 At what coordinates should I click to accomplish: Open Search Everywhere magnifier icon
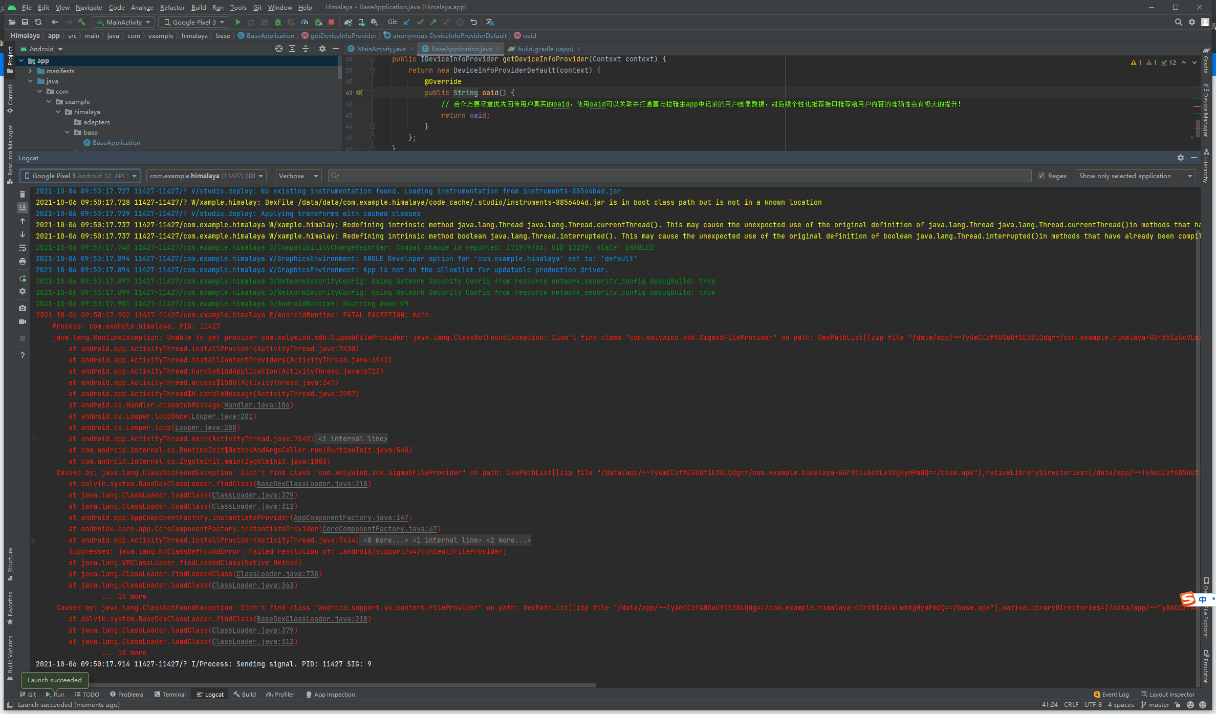pyautogui.click(x=1178, y=22)
